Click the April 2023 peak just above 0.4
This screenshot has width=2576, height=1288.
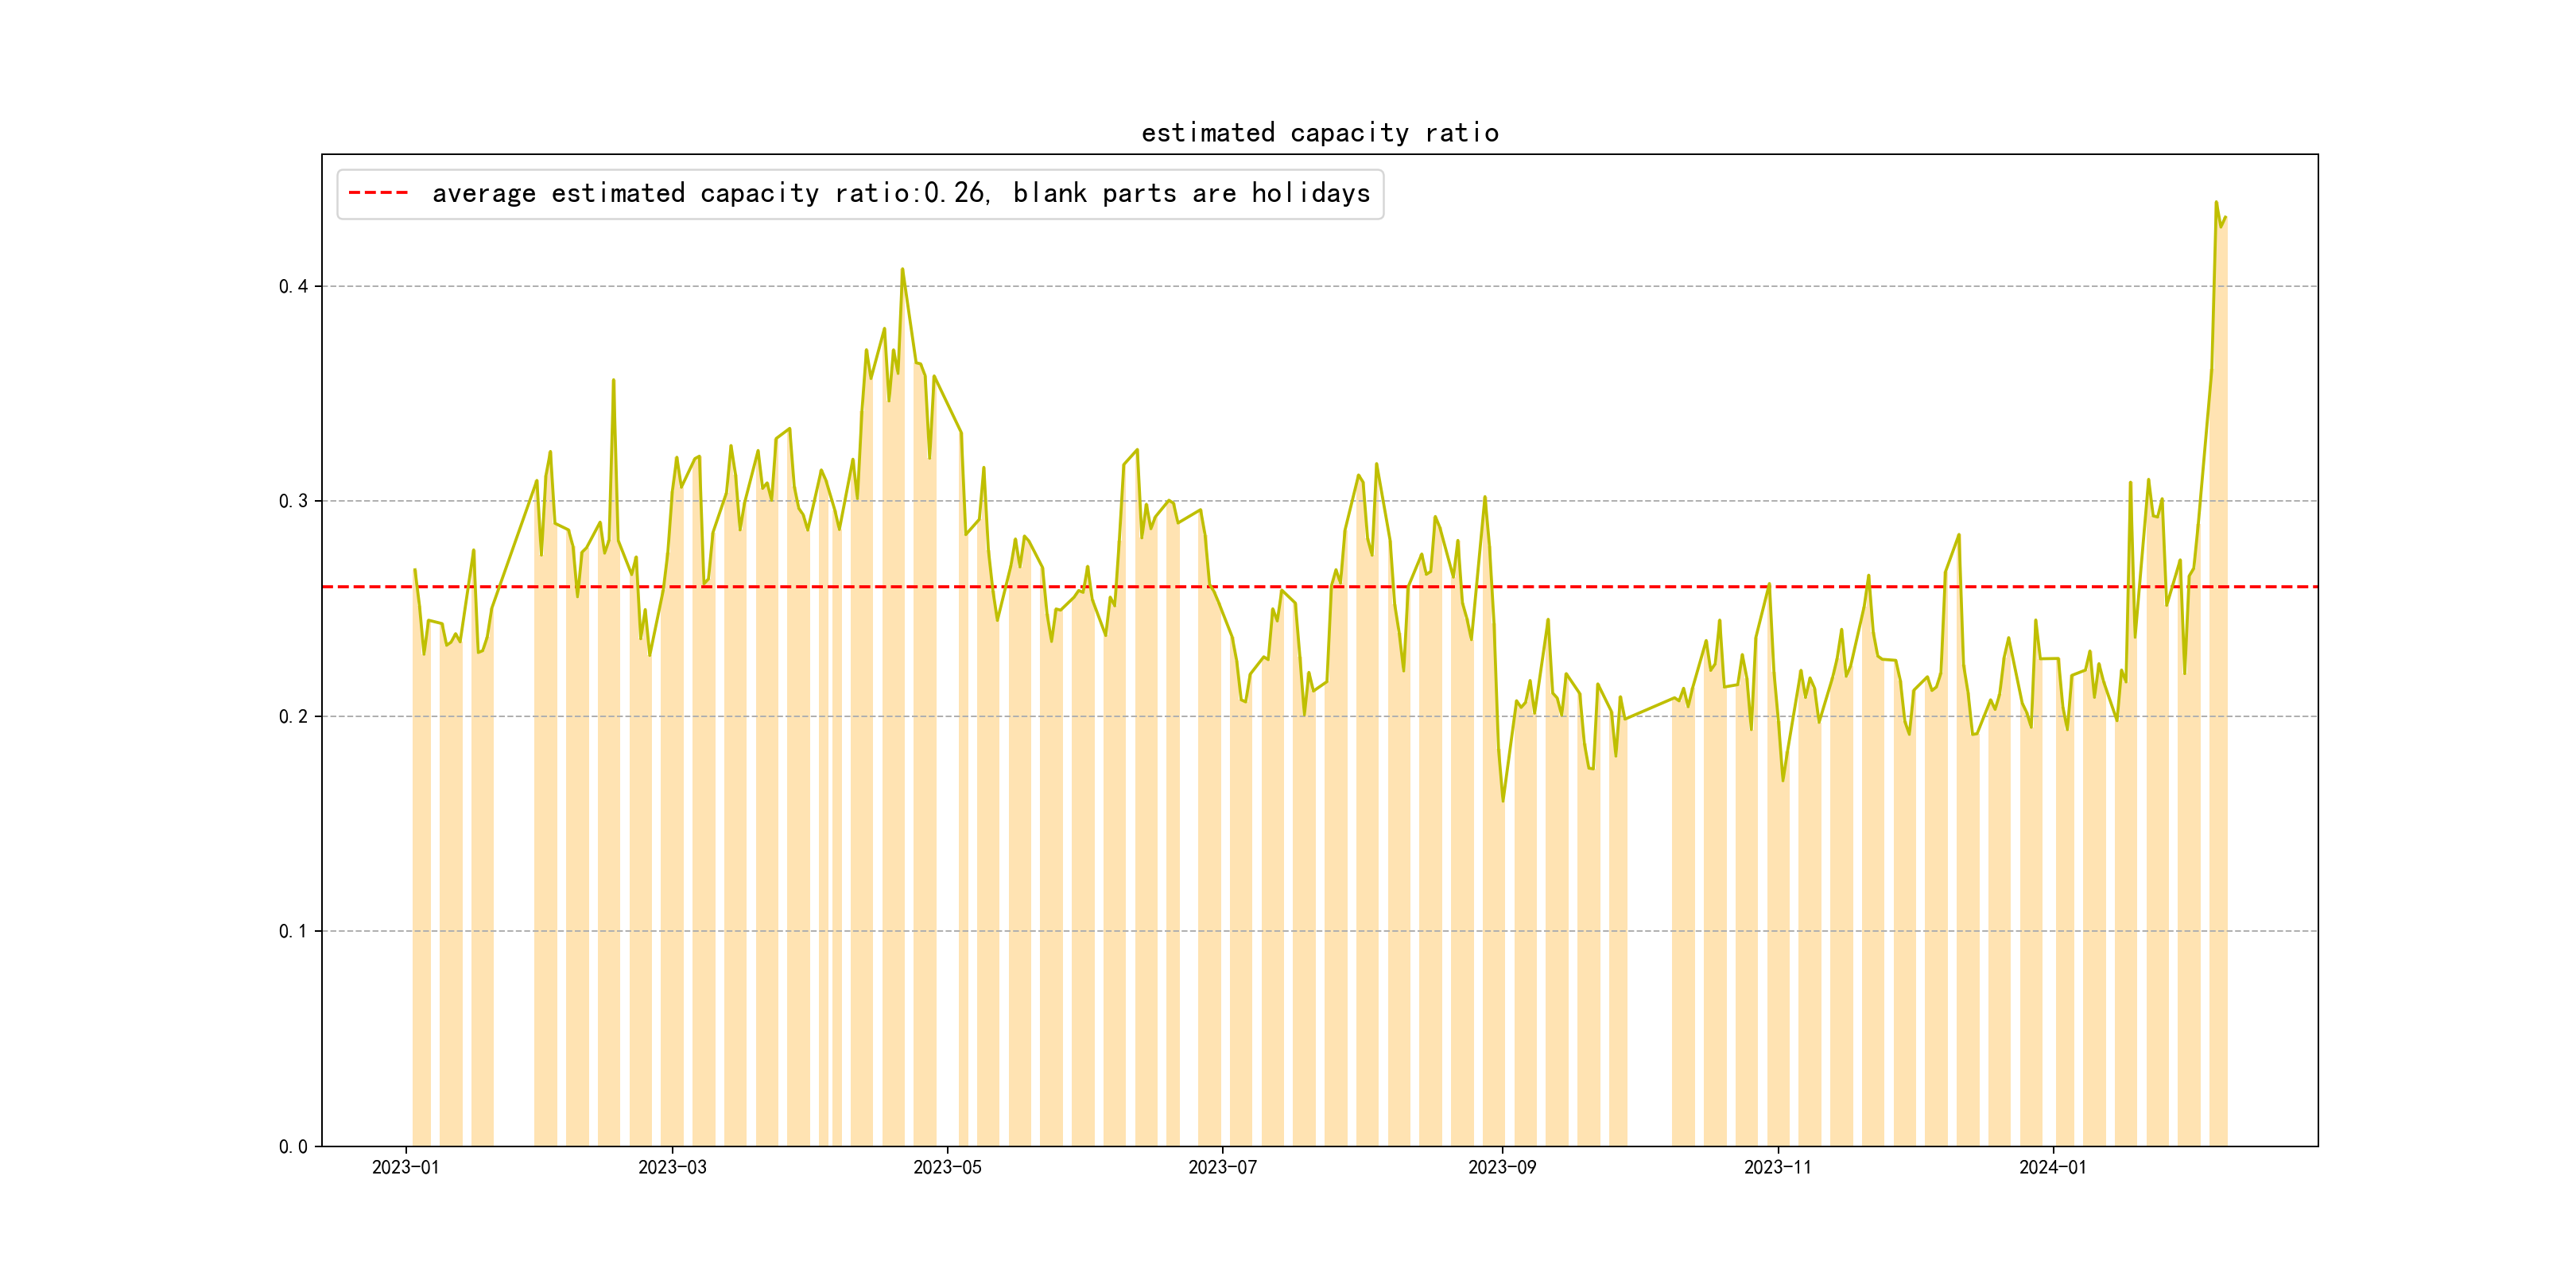(x=902, y=270)
